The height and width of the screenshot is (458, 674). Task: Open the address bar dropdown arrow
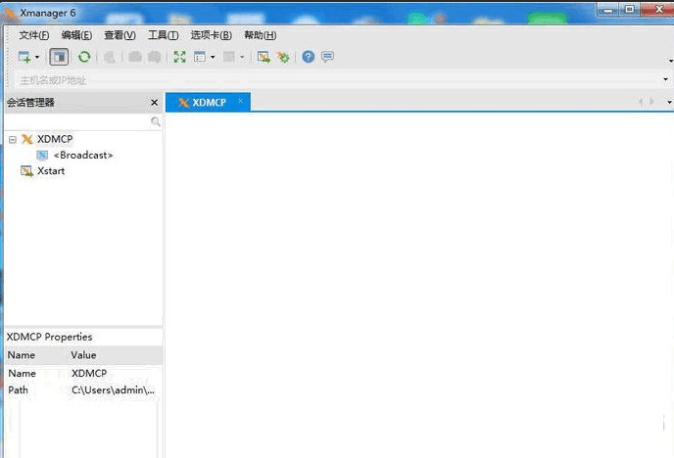pos(666,79)
